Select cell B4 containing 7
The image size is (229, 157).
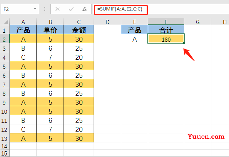50,57
